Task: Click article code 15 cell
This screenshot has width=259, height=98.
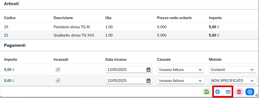Action: pyautogui.click(x=6, y=27)
